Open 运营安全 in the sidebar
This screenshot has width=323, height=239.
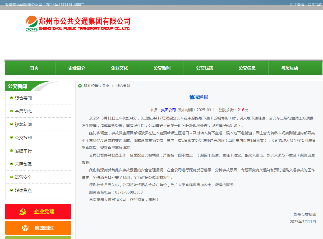(x=23, y=177)
